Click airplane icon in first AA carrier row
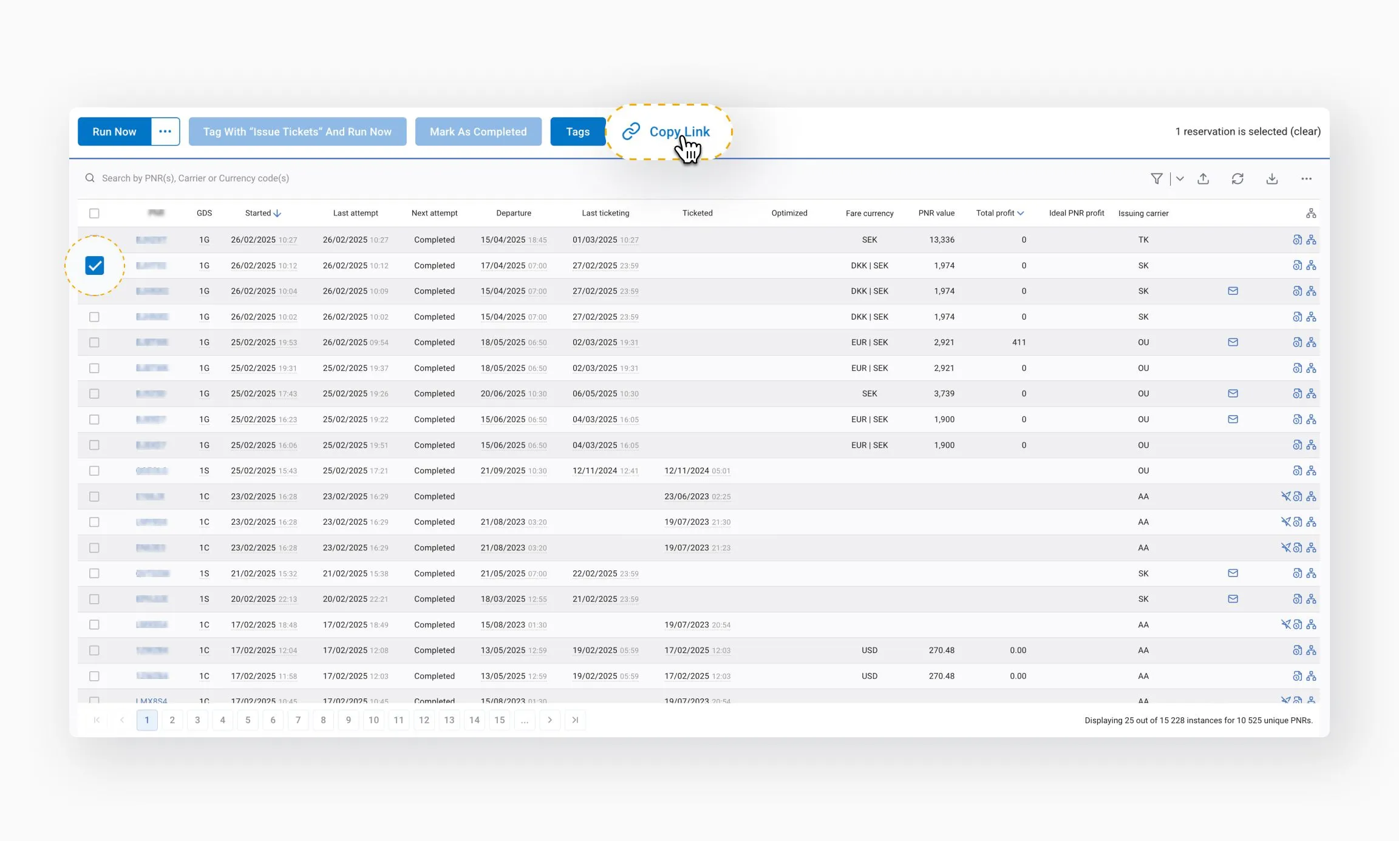1399x841 pixels. [x=1285, y=496]
